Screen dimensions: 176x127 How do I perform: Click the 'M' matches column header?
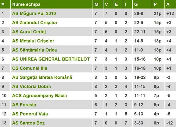tap(97, 4)
